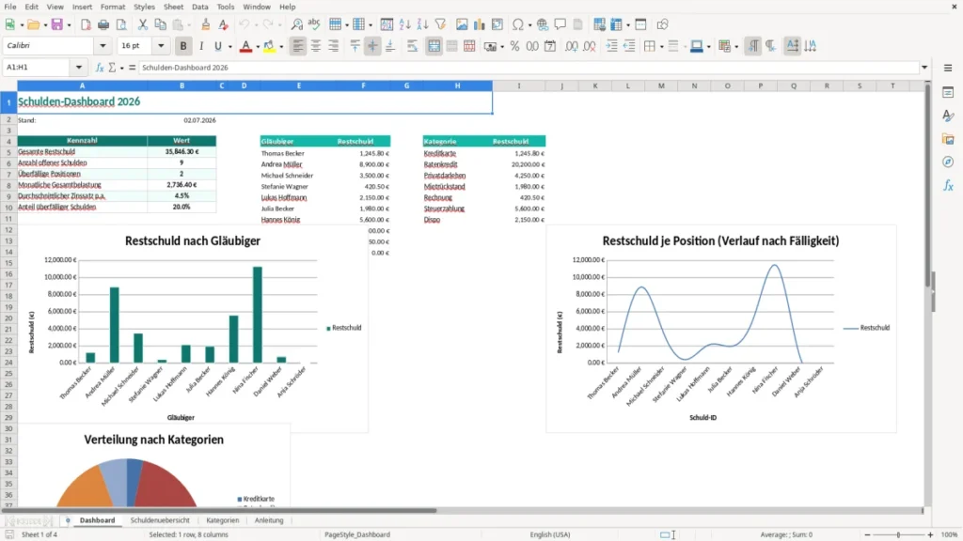Image resolution: width=963 pixels, height=541 pixels.
Task: Sort ascending A to Z
Action: pos(404,24)
